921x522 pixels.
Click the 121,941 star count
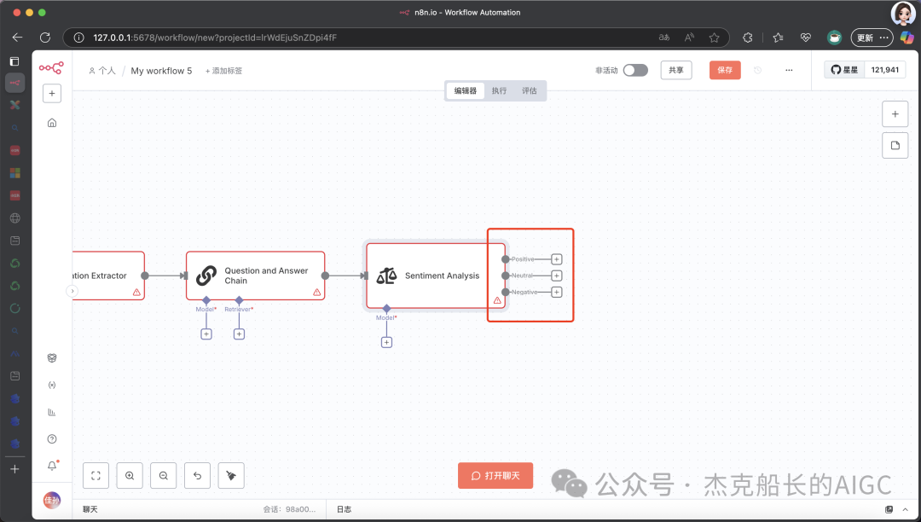(x=884, y=70)
